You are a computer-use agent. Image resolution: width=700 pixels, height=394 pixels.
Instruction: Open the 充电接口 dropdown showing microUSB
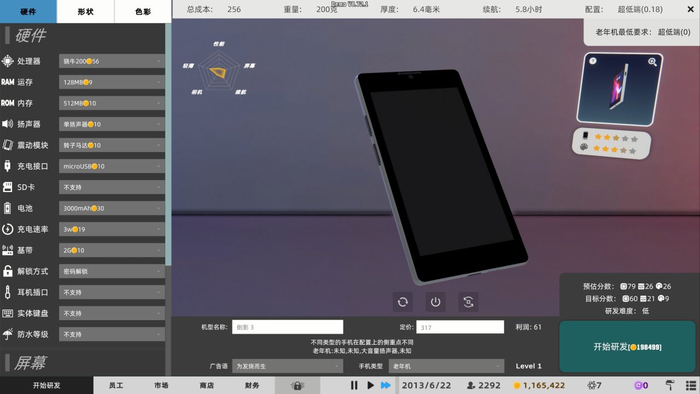112,166
